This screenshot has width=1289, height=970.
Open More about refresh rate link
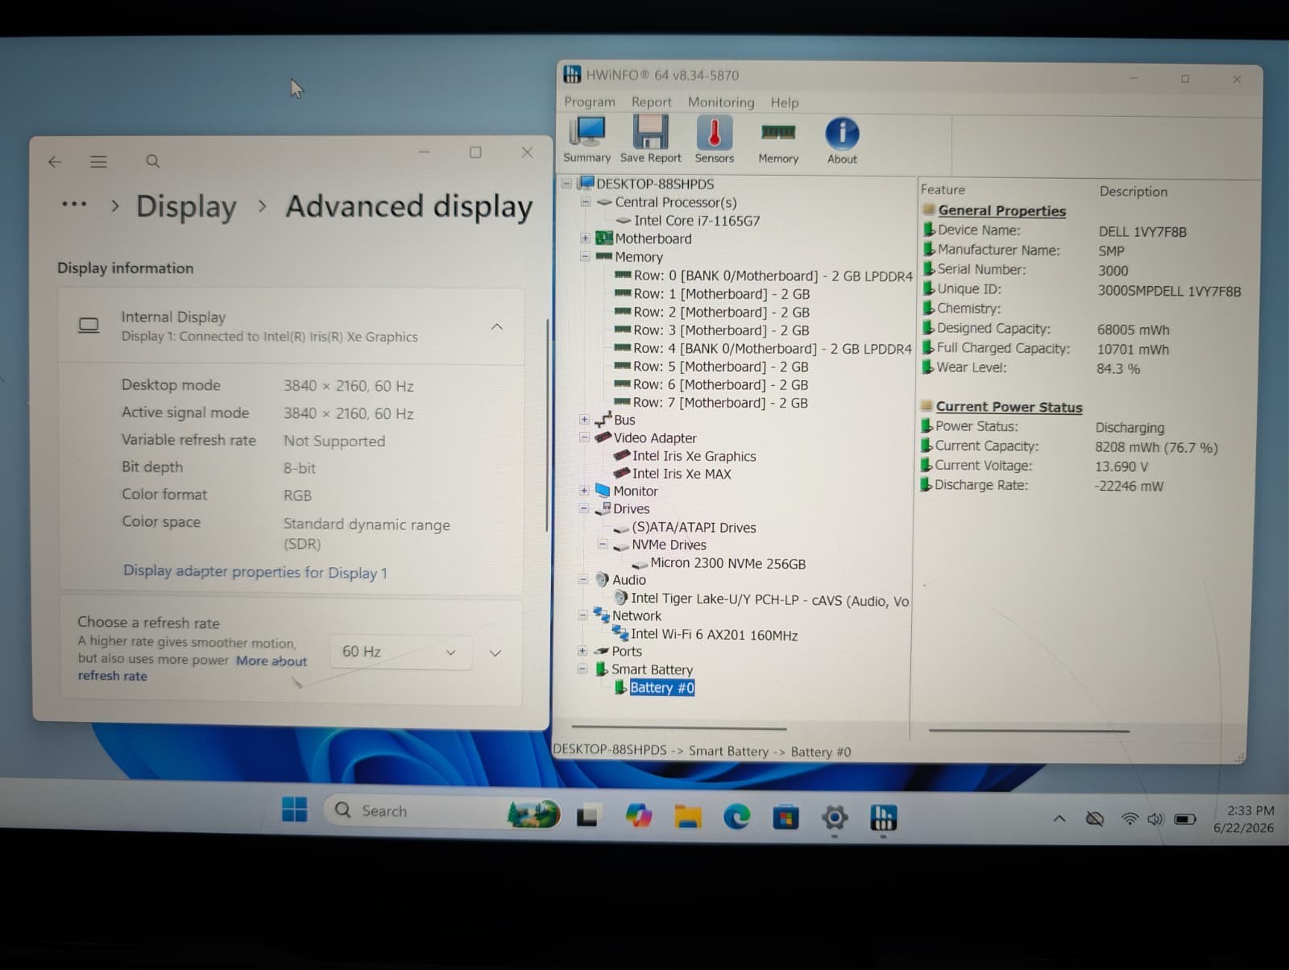tap(193, 668)
